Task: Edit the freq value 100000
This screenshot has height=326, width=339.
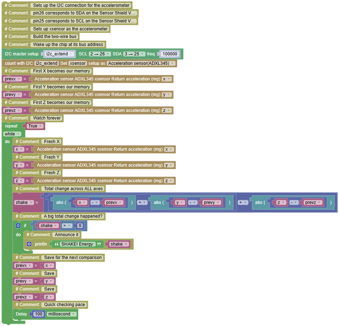Action: coord(170,54)
